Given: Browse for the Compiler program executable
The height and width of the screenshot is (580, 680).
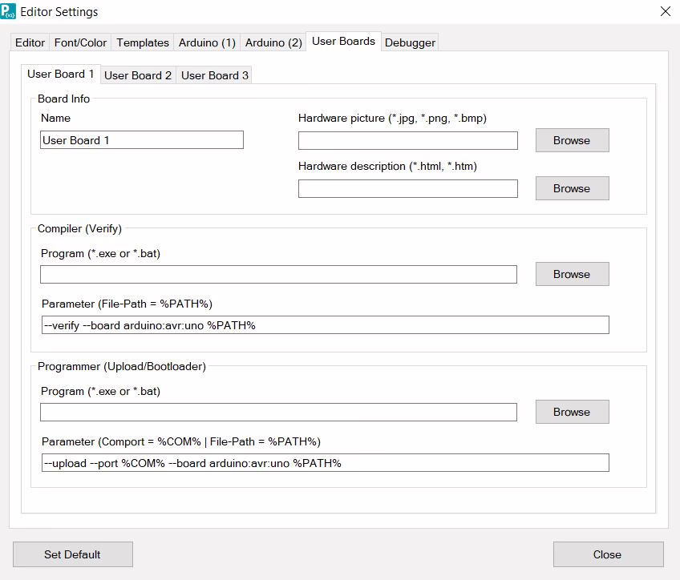Looking at the screenshot, I should click(572, 274).
